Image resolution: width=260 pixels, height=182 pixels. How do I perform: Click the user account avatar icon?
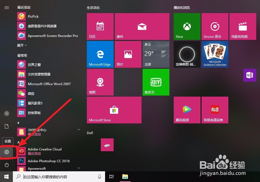(7, 113)
